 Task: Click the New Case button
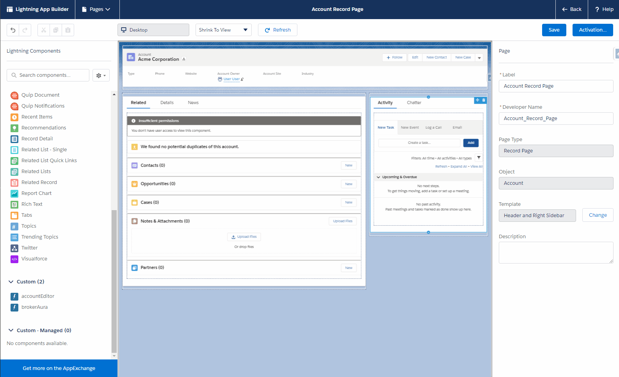(x=463, y=57)
